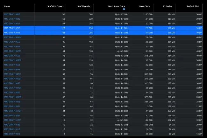Click the AMD EPYC 9565 link
The height and width of the screenshot is (138, 207).
12,55
